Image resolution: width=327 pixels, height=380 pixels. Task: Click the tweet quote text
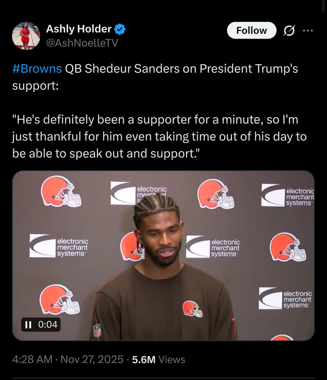coord(159,137)
